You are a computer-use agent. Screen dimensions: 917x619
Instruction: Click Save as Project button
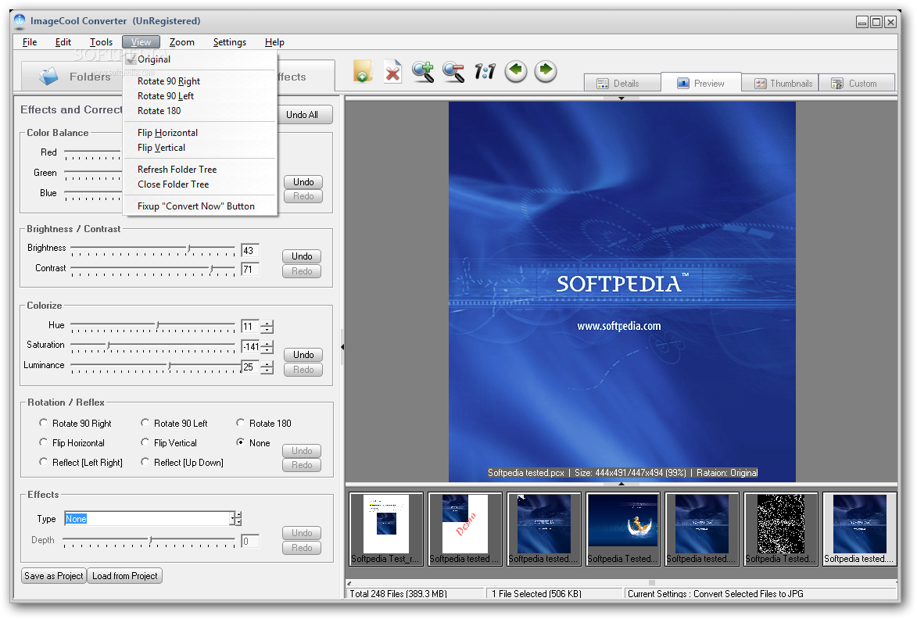point(54,576)
